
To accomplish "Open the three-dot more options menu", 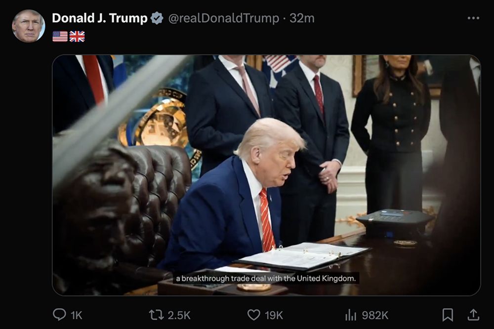I will 473,18.
